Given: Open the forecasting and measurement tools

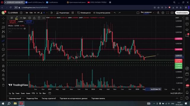Looking at the screenshot, I should pyautogui.click(x=3, y=36).
